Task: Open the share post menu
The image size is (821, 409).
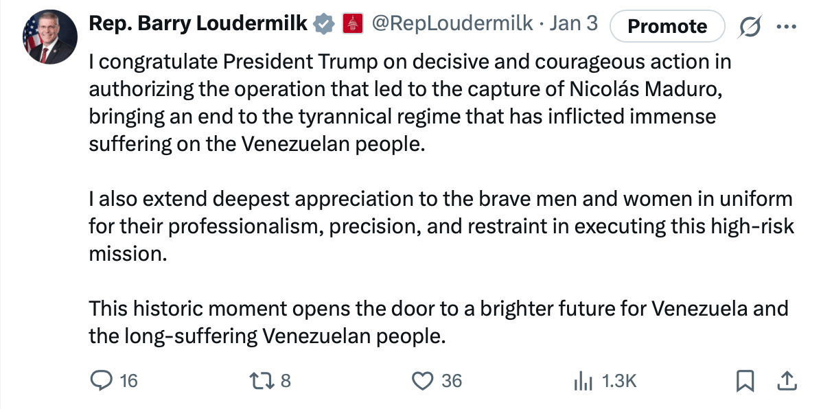Action: [787, 380]
